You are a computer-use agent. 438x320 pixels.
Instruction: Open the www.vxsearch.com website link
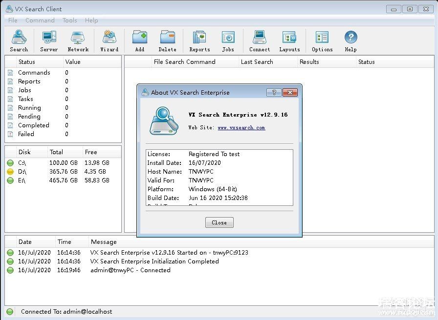tap(241, 128)
